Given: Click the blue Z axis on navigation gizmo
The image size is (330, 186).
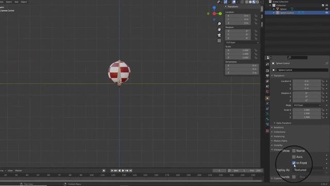Looking at the screenshot, I should click(214, 8).
